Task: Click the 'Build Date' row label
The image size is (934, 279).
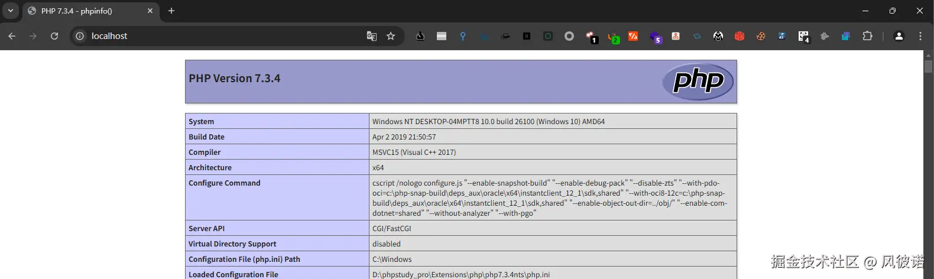Action: pos(206,137)
